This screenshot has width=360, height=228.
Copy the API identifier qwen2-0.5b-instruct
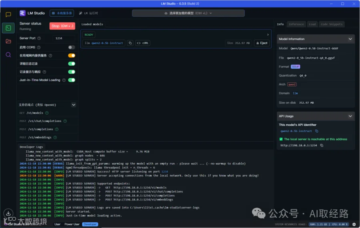click(x=317, y=131)
